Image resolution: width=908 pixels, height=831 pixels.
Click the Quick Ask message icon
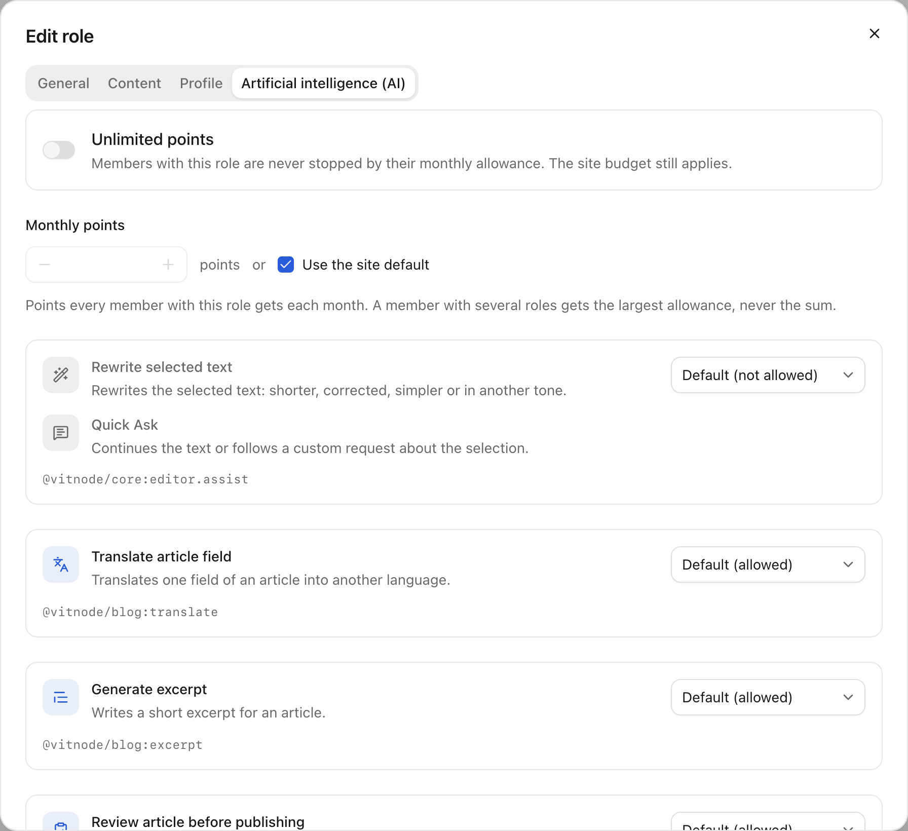point(61,433)
